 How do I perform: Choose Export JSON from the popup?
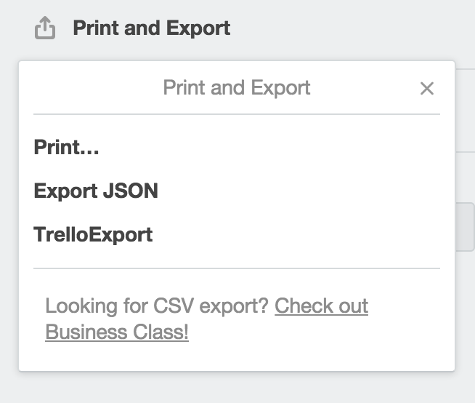click(x=96, y=191)
